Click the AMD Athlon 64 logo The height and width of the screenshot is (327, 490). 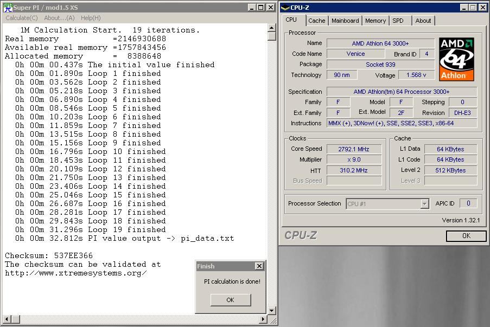point(456,59)
